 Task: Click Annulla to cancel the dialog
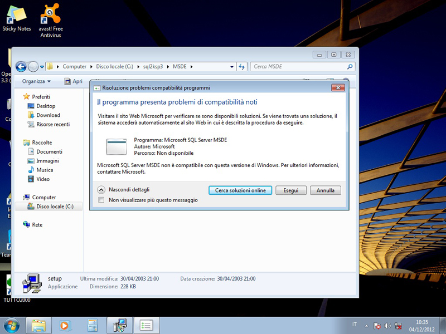coord(326,190)
